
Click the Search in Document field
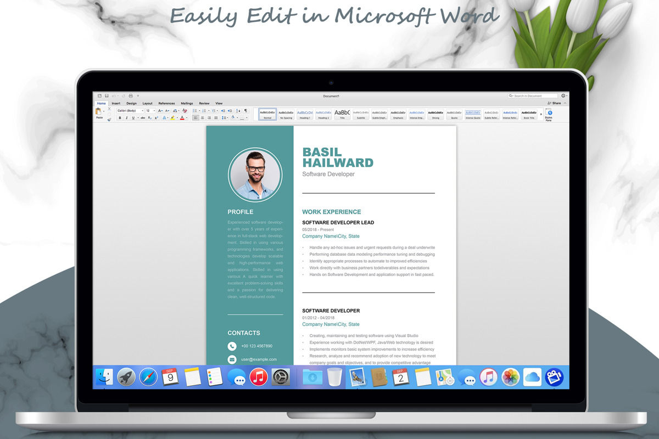coord(533,96)
